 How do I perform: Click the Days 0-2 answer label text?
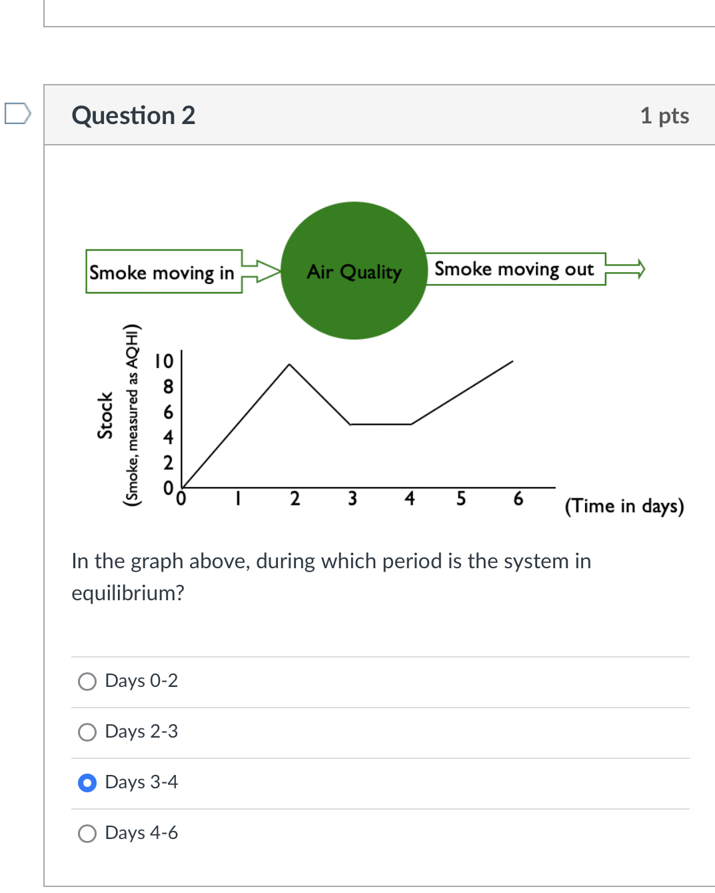click(141, 681)
